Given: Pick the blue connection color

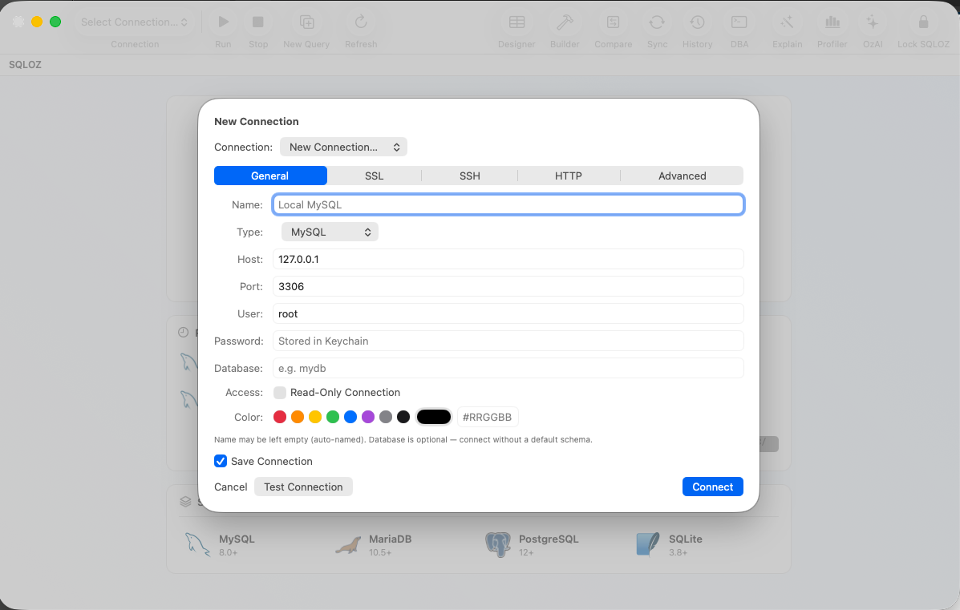Looking at the screenshot, I should coord(350,418).
